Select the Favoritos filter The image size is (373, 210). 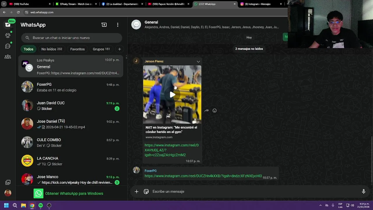(78, 49)
